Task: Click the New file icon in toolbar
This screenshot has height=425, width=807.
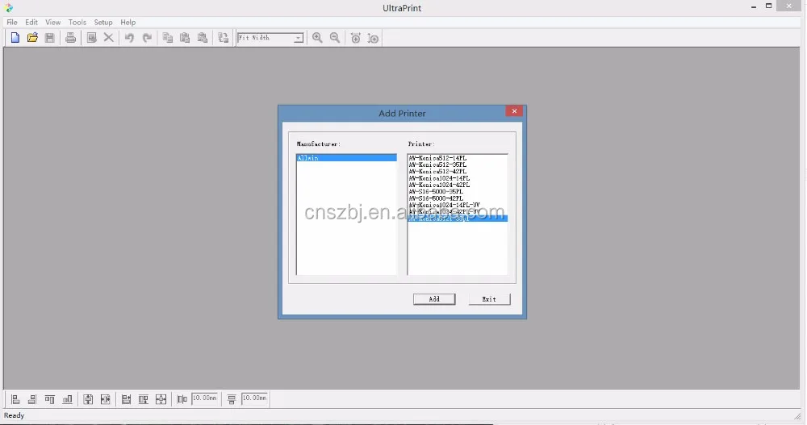Action: pyautogui.click(x=15, y=38)
